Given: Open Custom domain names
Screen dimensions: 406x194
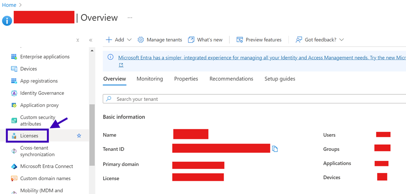Looking at the screenshot, I should (x=45, y=178).
